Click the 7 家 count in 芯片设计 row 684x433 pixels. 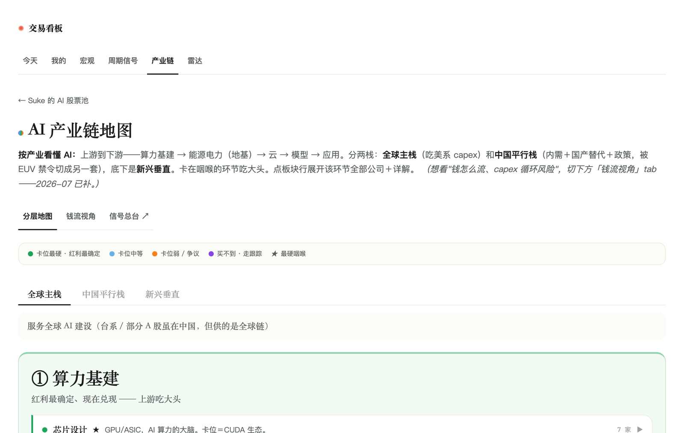[624, 429]
